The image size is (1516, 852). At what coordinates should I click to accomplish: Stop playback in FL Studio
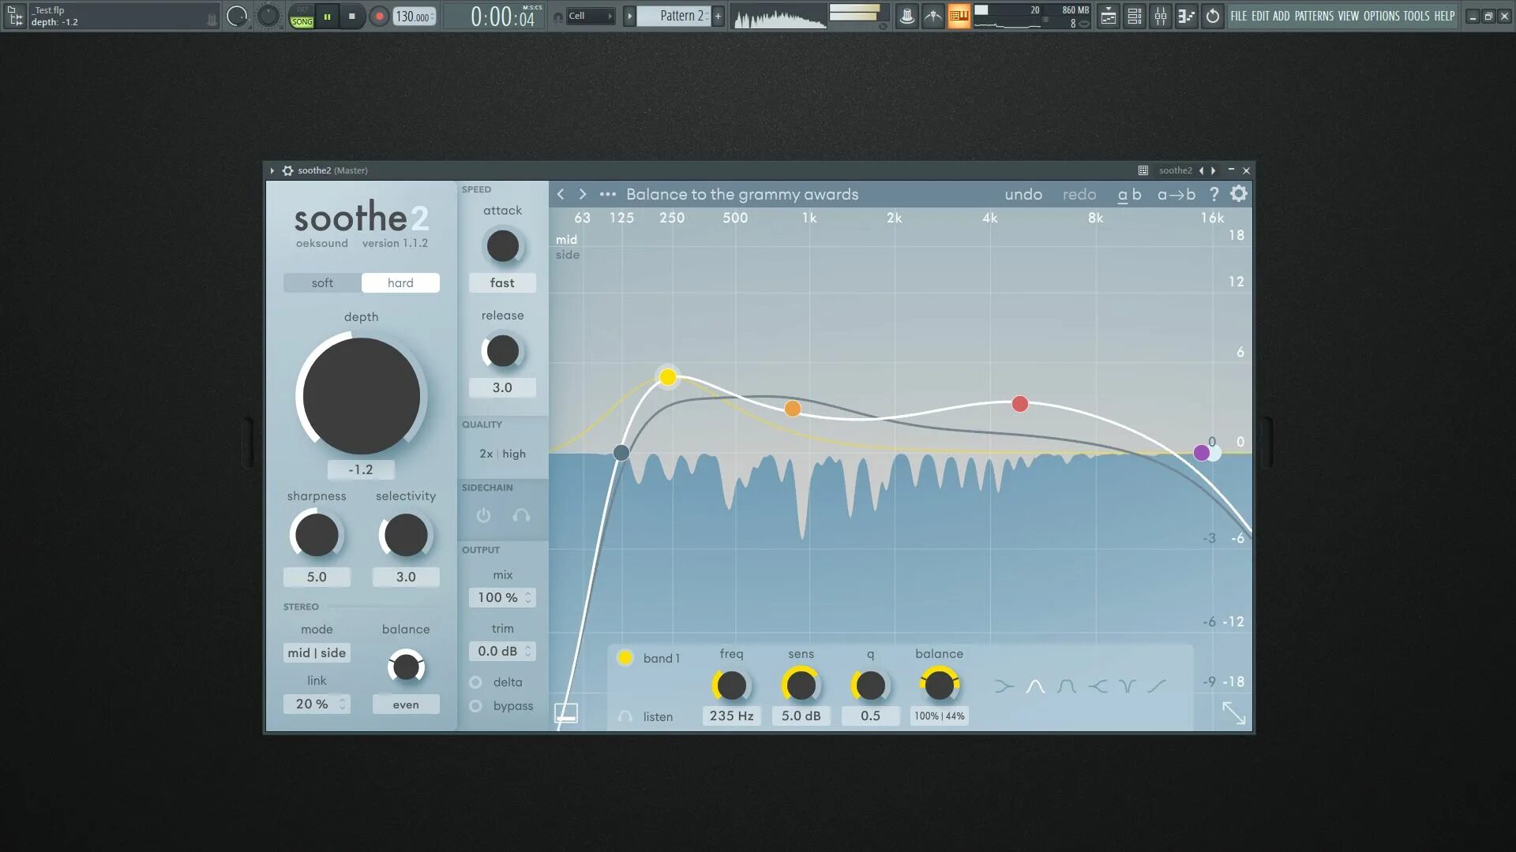(x=352, y=16)
